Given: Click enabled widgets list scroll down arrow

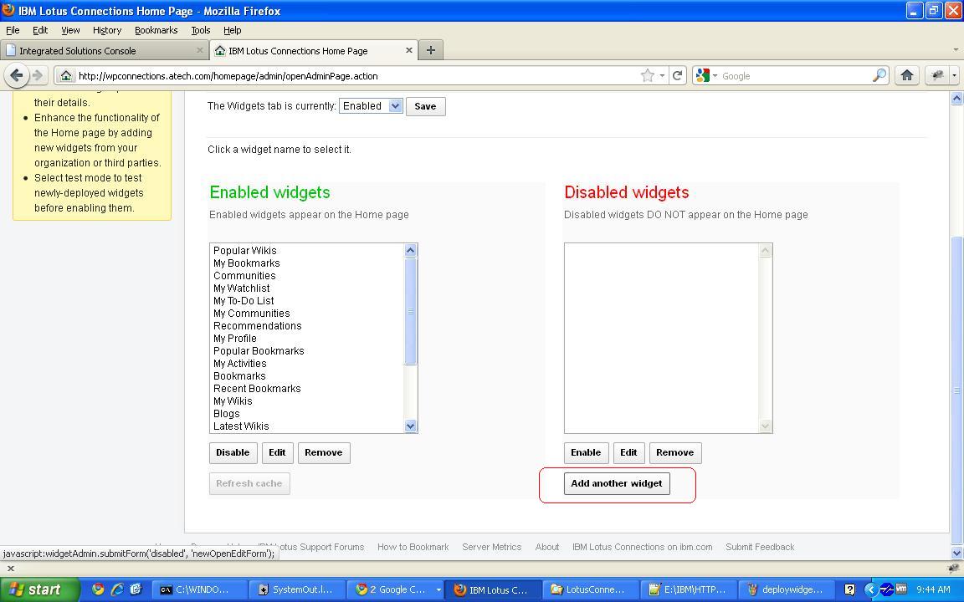Looking at the screenshot, I should 411,426.
